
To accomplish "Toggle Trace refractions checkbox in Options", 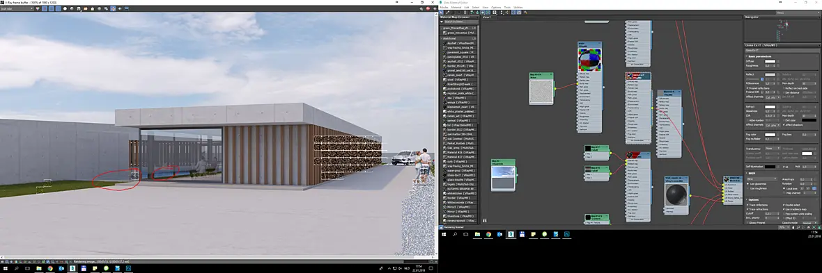I will [x=747, y=209].
